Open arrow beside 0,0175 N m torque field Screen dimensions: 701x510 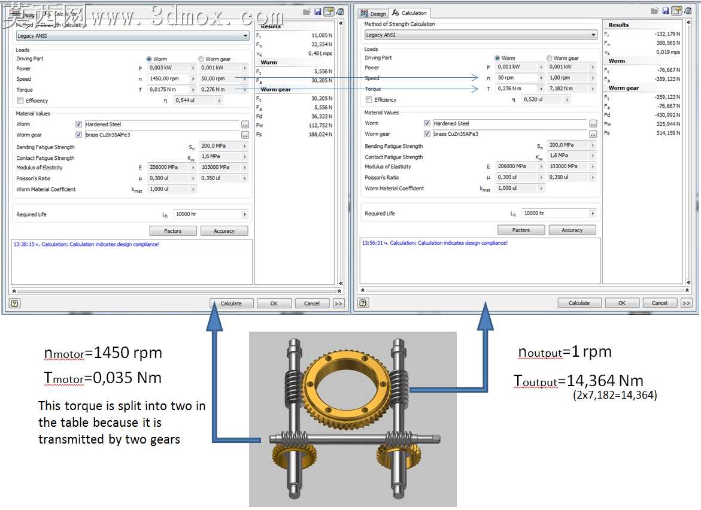click(193, 89)
